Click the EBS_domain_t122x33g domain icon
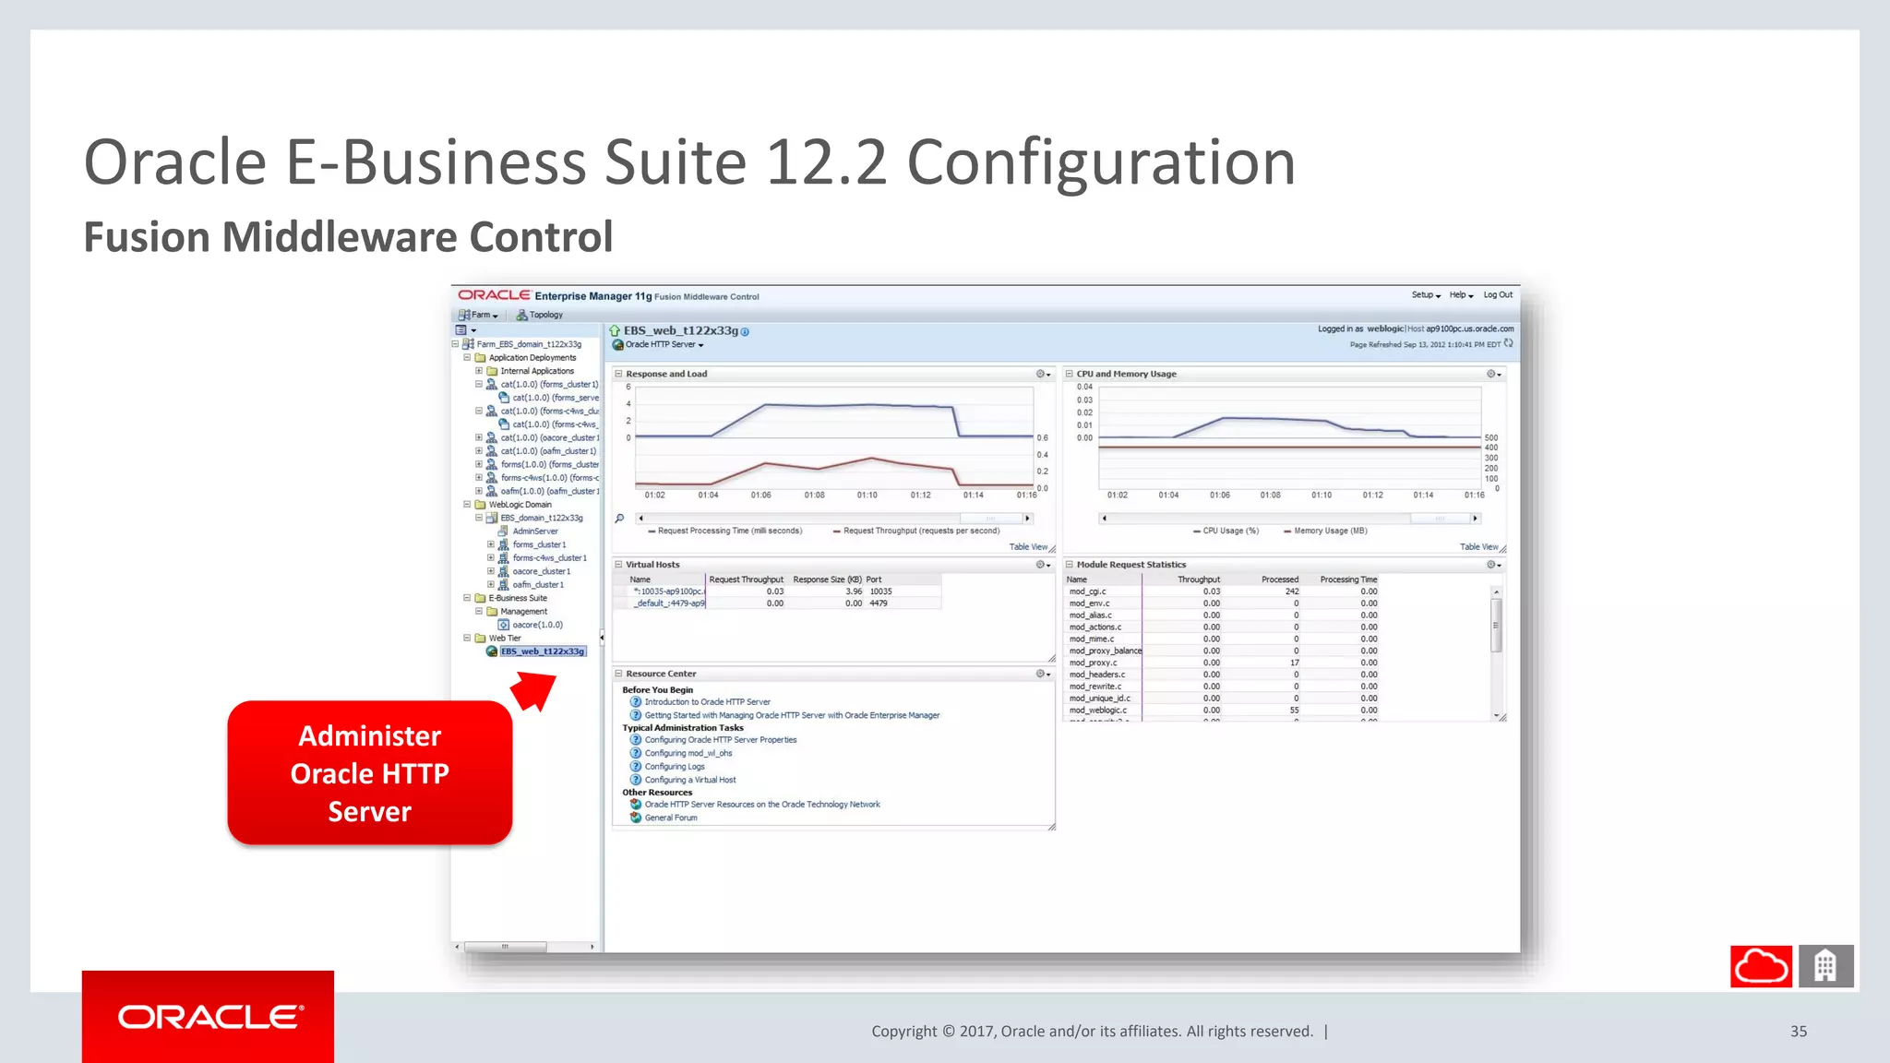The height and width of the screenshot is (1063, 1890). point(492,518)
